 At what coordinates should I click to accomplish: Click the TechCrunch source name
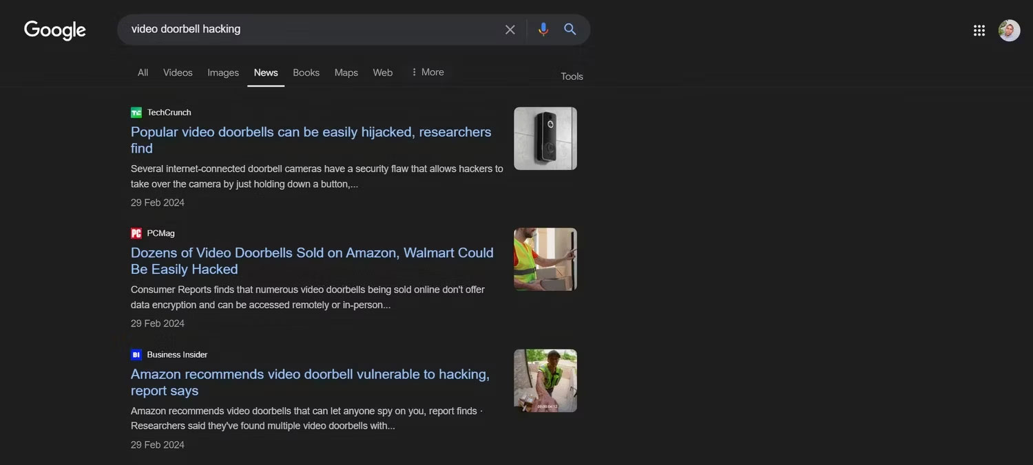169,112
